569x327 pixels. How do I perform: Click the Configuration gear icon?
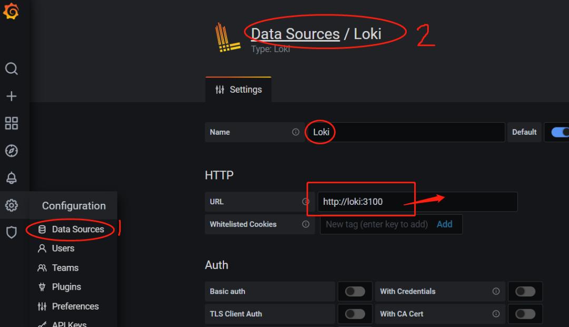pos(11,205)
